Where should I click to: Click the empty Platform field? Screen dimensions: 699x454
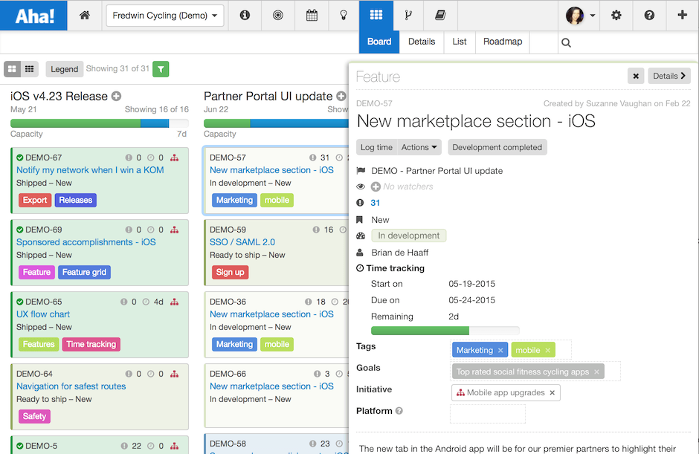(x=488, y=414)
